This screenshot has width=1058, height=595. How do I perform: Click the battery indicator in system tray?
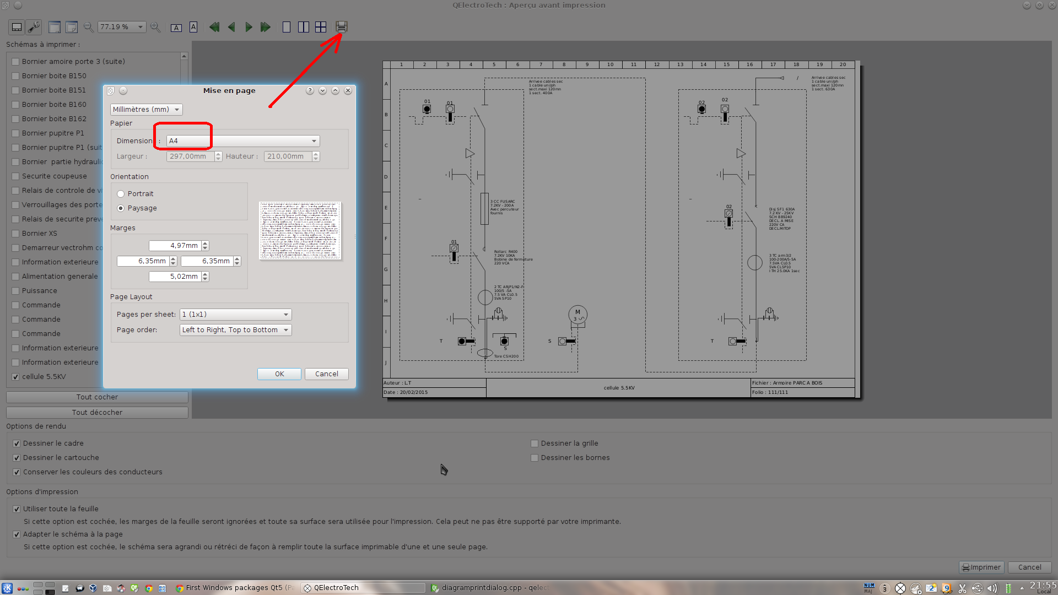[x=1008, y=588]
